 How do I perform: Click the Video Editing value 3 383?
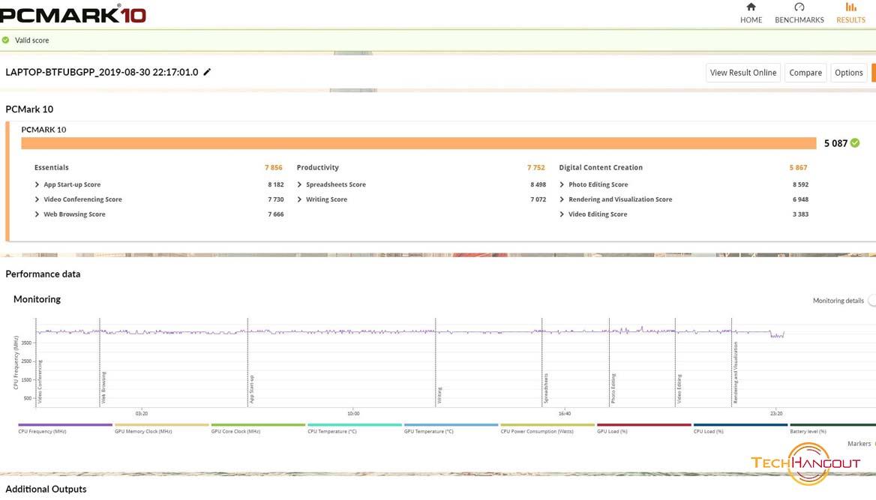click(800, 214)
